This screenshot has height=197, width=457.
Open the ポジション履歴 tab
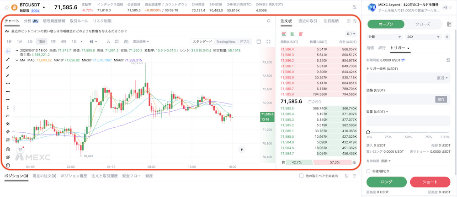click(74, 176)
